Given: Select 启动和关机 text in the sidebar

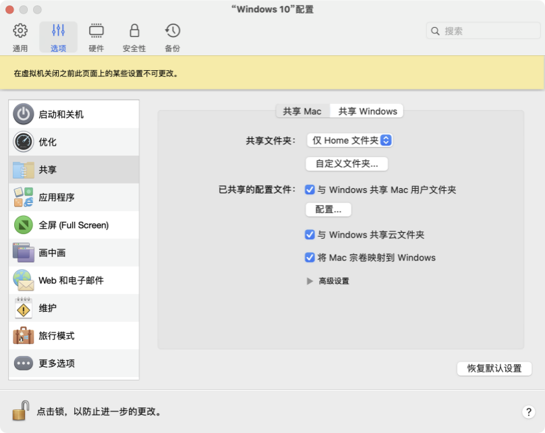Looking at the screenshot, I should coord(61,115).
